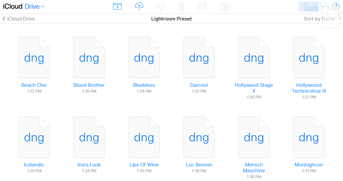This screenshot has width=343, height=181.
Task: Select the Mensch Maschine file icon
Action: coord(254,137)
